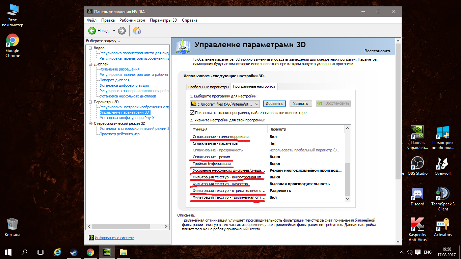Select the OBS Studio desktop shortcut
The width and height of the screenshot is (461, 259).
(417, 166)
